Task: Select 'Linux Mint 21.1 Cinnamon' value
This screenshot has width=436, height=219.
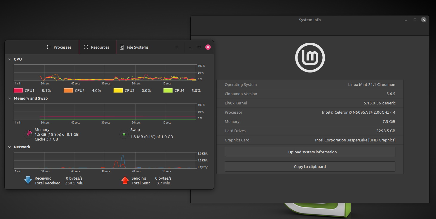Action: pos(372,84)
